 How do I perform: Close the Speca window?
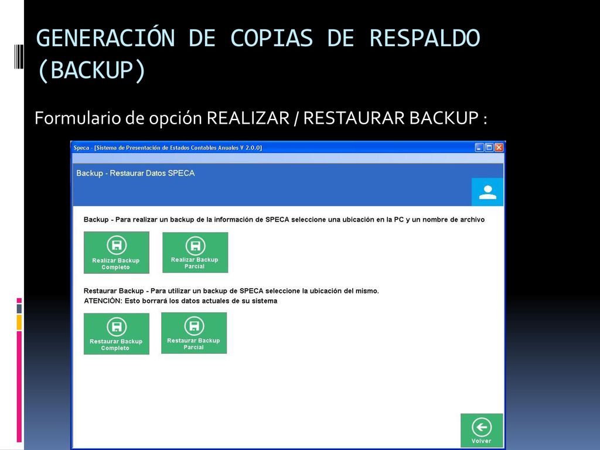(499, 147)
